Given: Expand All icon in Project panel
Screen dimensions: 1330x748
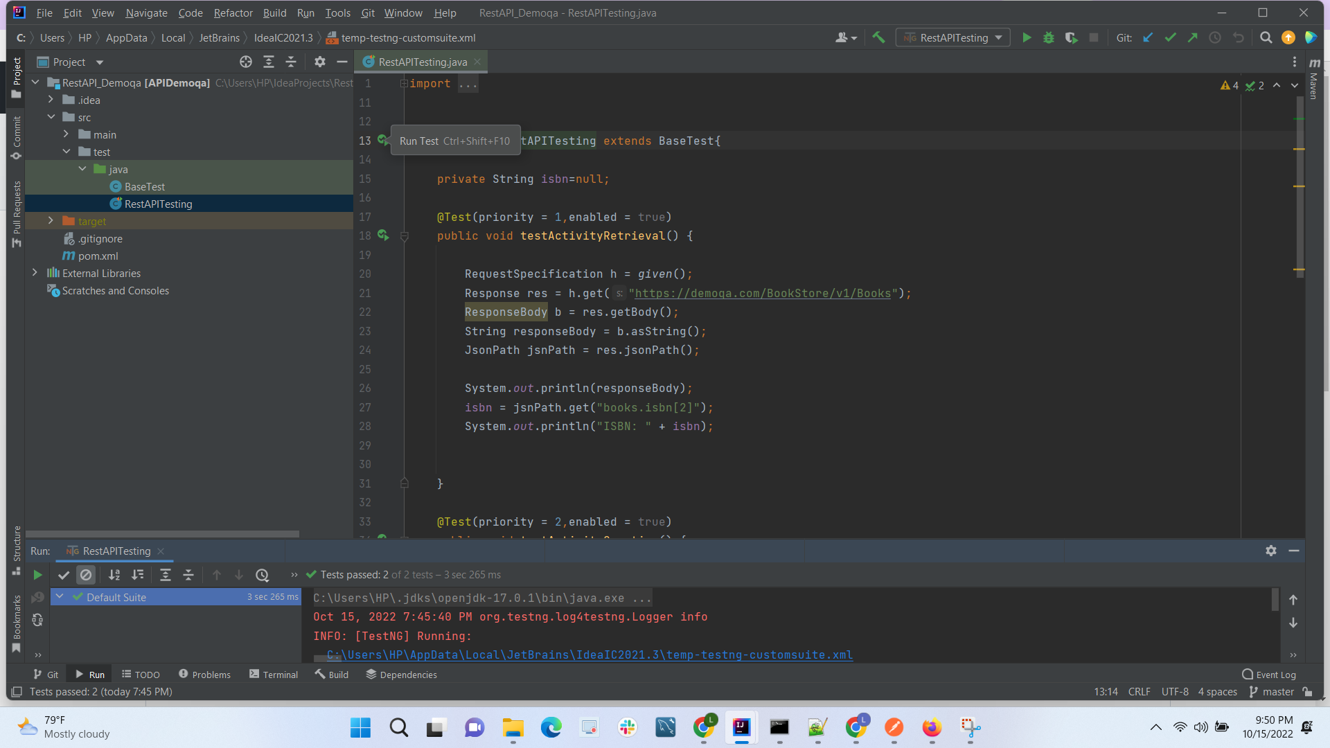Looking at the screenshot, I should [269, 62].
